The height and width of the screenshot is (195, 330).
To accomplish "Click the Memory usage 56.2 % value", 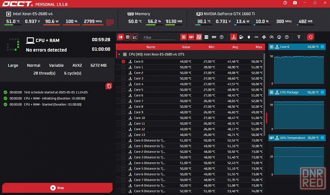I will click(x=154, y=21).
